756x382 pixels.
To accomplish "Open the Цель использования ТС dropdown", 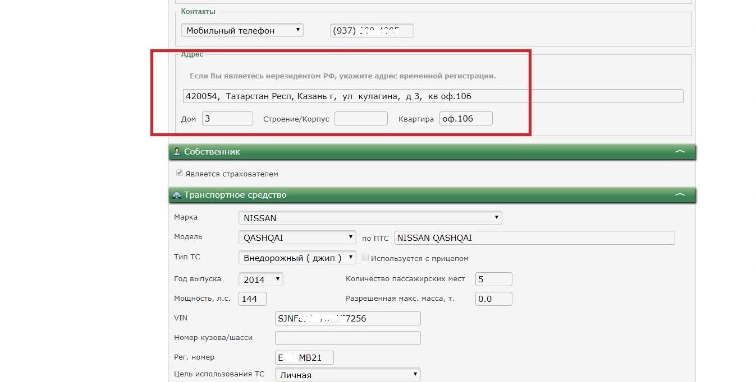I will (x=347, y=375).
